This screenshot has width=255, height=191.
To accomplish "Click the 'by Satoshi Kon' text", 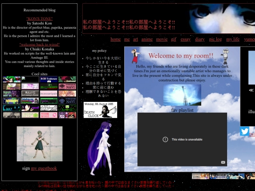I will pos(40,23).
